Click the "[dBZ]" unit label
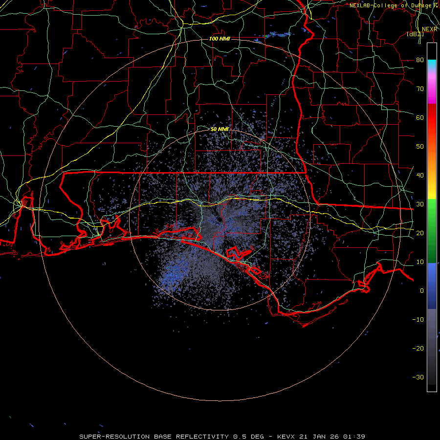This screenshot has height=440, width=440. pyautogui.click(x=415, y=34)
